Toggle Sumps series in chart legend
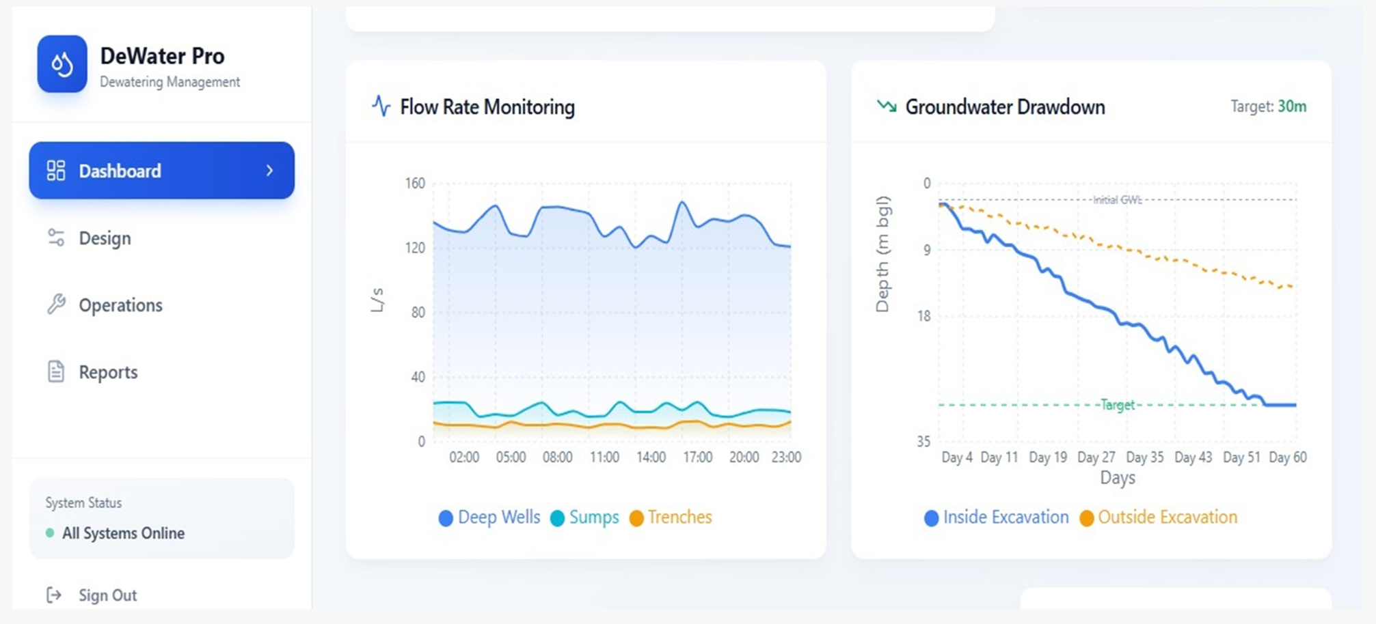This screenshot has height=624, width=1376. point(584,517)
